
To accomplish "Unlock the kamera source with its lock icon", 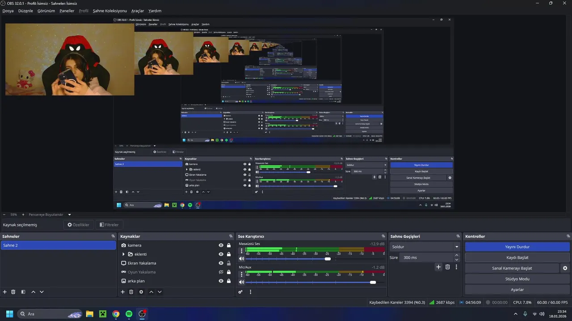I will (229, 245).
